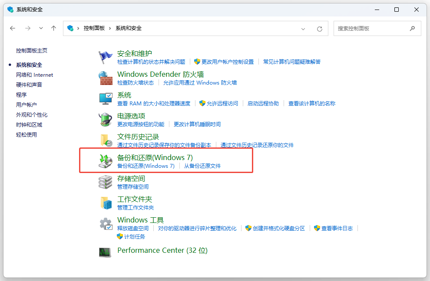Click 管理工作文件夹
The image size is (430, 281).
pyautogui.click(x=136, y=208)
